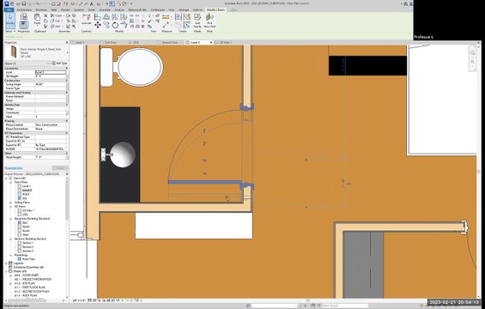Select the Modify tool in the ribbon
This screenshot has height=309, width=485.
pyautogui.click(x=10, y=21)
